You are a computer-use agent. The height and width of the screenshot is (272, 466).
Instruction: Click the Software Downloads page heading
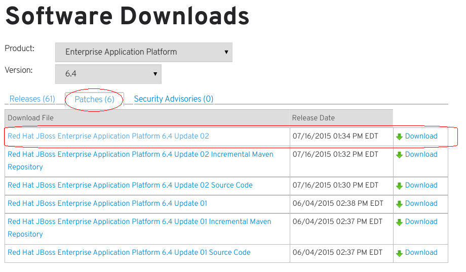pos(127,16)
